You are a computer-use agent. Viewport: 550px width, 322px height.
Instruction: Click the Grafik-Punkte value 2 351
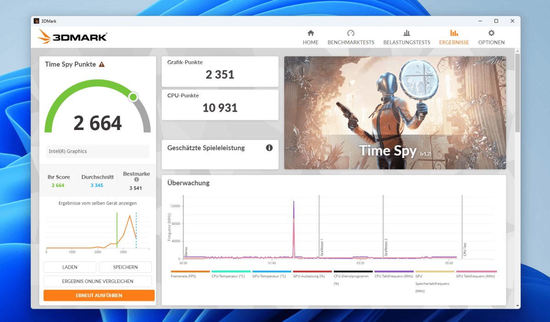(219, 75)
